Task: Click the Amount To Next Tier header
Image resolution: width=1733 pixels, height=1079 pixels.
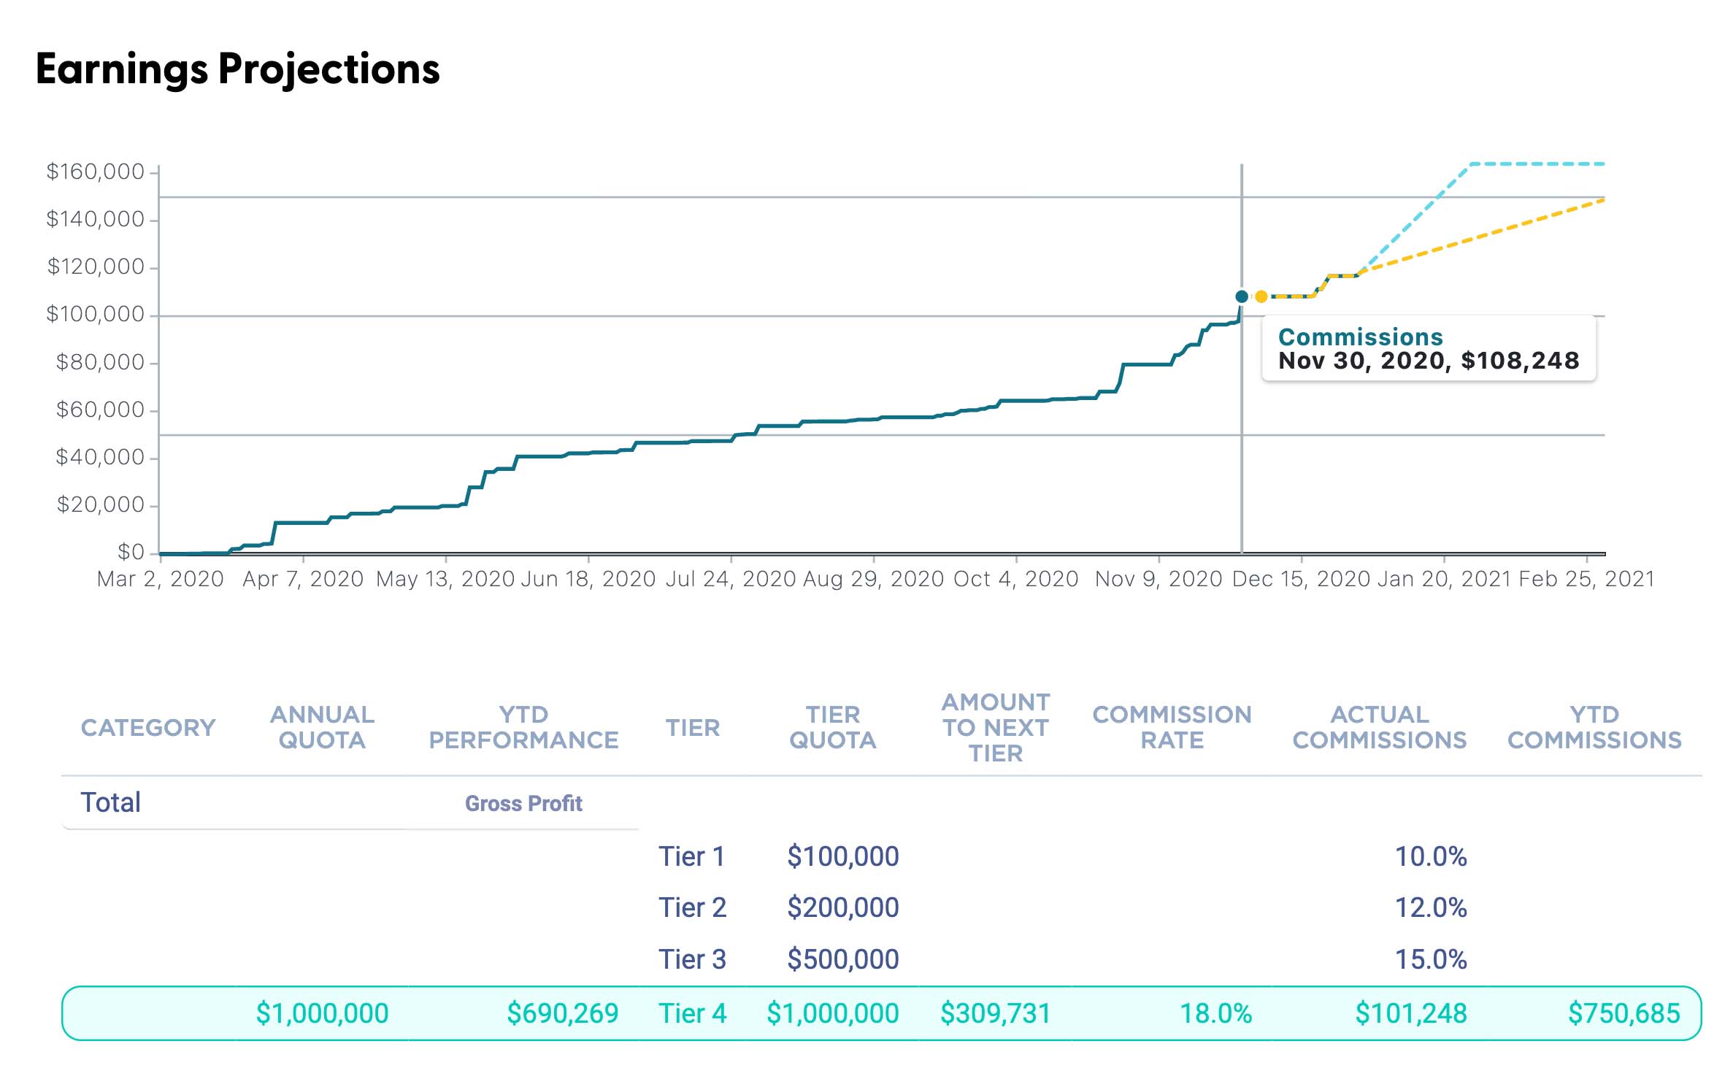Action: 995,727
